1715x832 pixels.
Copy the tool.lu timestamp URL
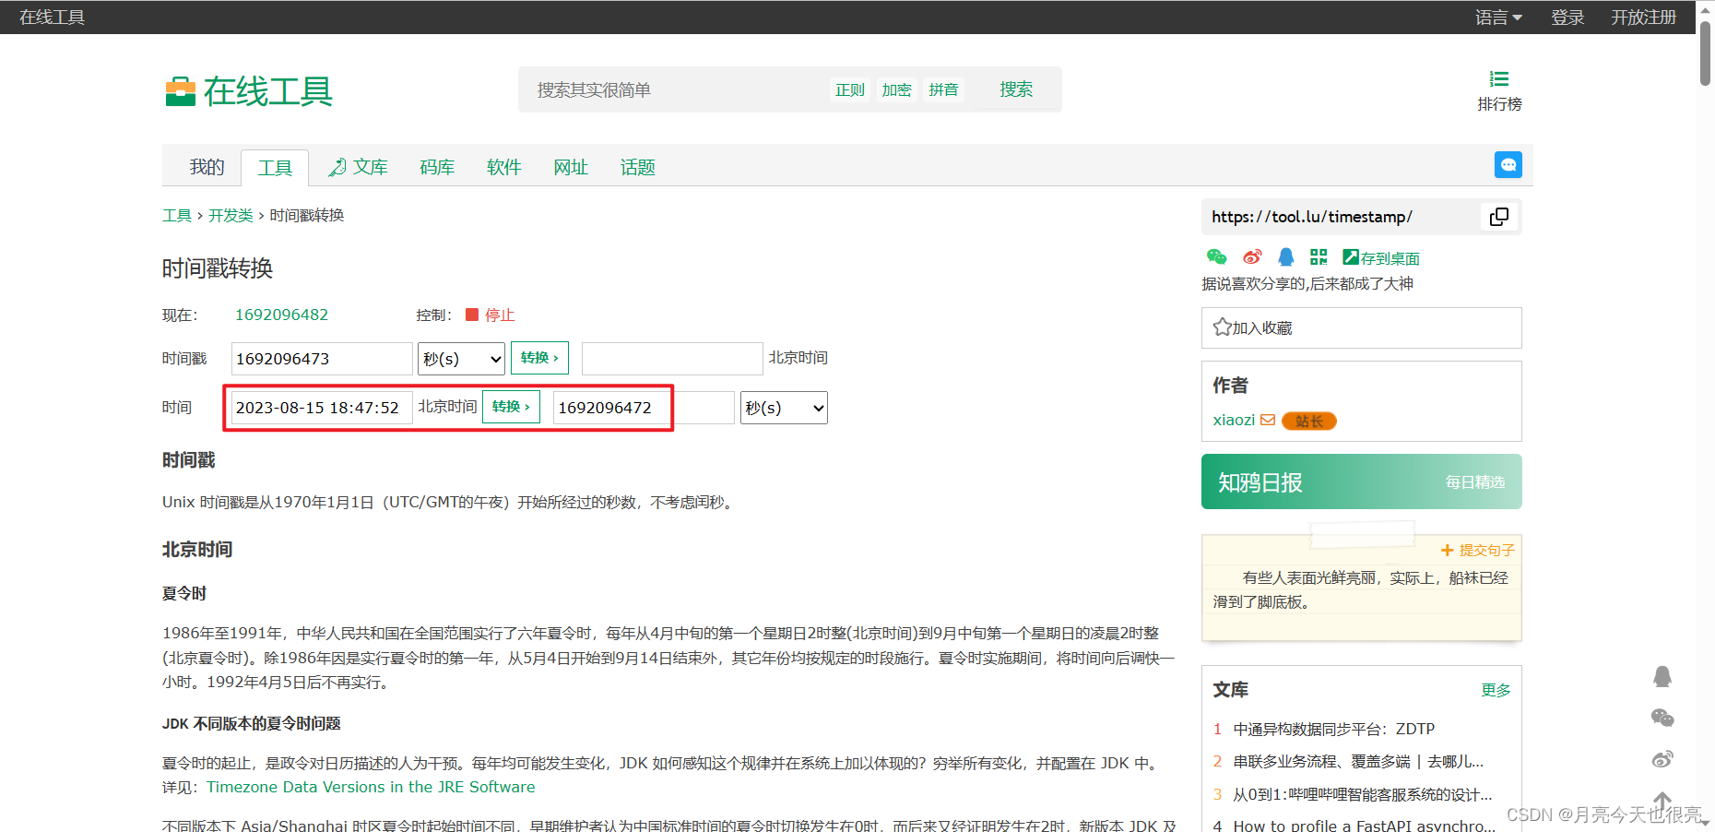click(x=1499, y=217)
